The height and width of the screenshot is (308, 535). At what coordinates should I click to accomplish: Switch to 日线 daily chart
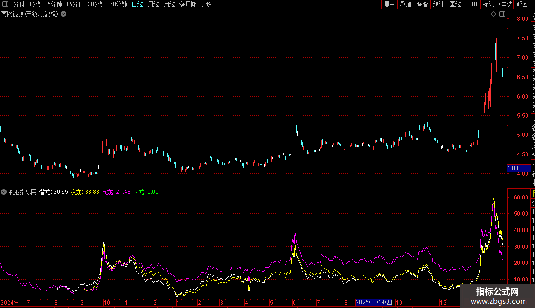coord(137,4)
